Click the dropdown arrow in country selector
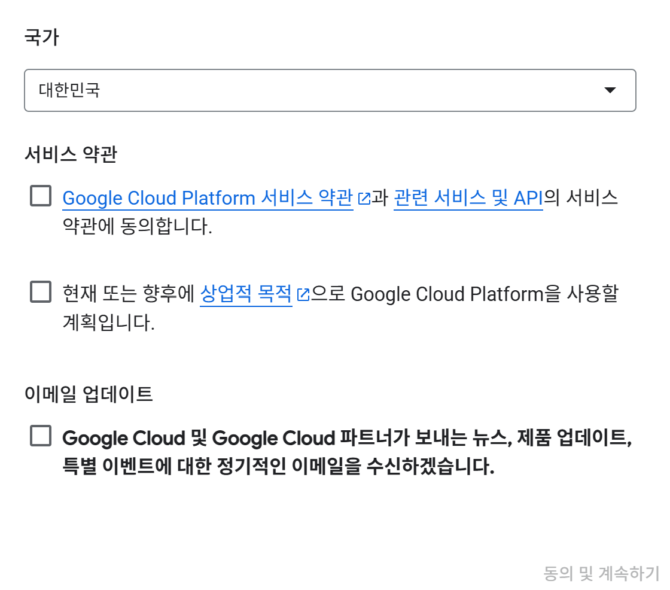The height and width of the screenshot is (590, 670). coord(610,90)
